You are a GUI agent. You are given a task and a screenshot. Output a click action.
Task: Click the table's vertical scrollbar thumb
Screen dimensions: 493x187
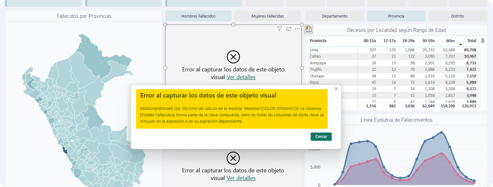(x=483, y=41)
